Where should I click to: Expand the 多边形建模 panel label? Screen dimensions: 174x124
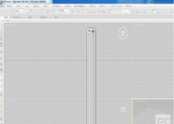click(5, 21)
